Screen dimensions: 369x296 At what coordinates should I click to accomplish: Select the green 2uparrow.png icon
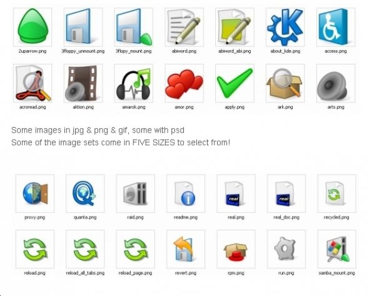(33, 27)
